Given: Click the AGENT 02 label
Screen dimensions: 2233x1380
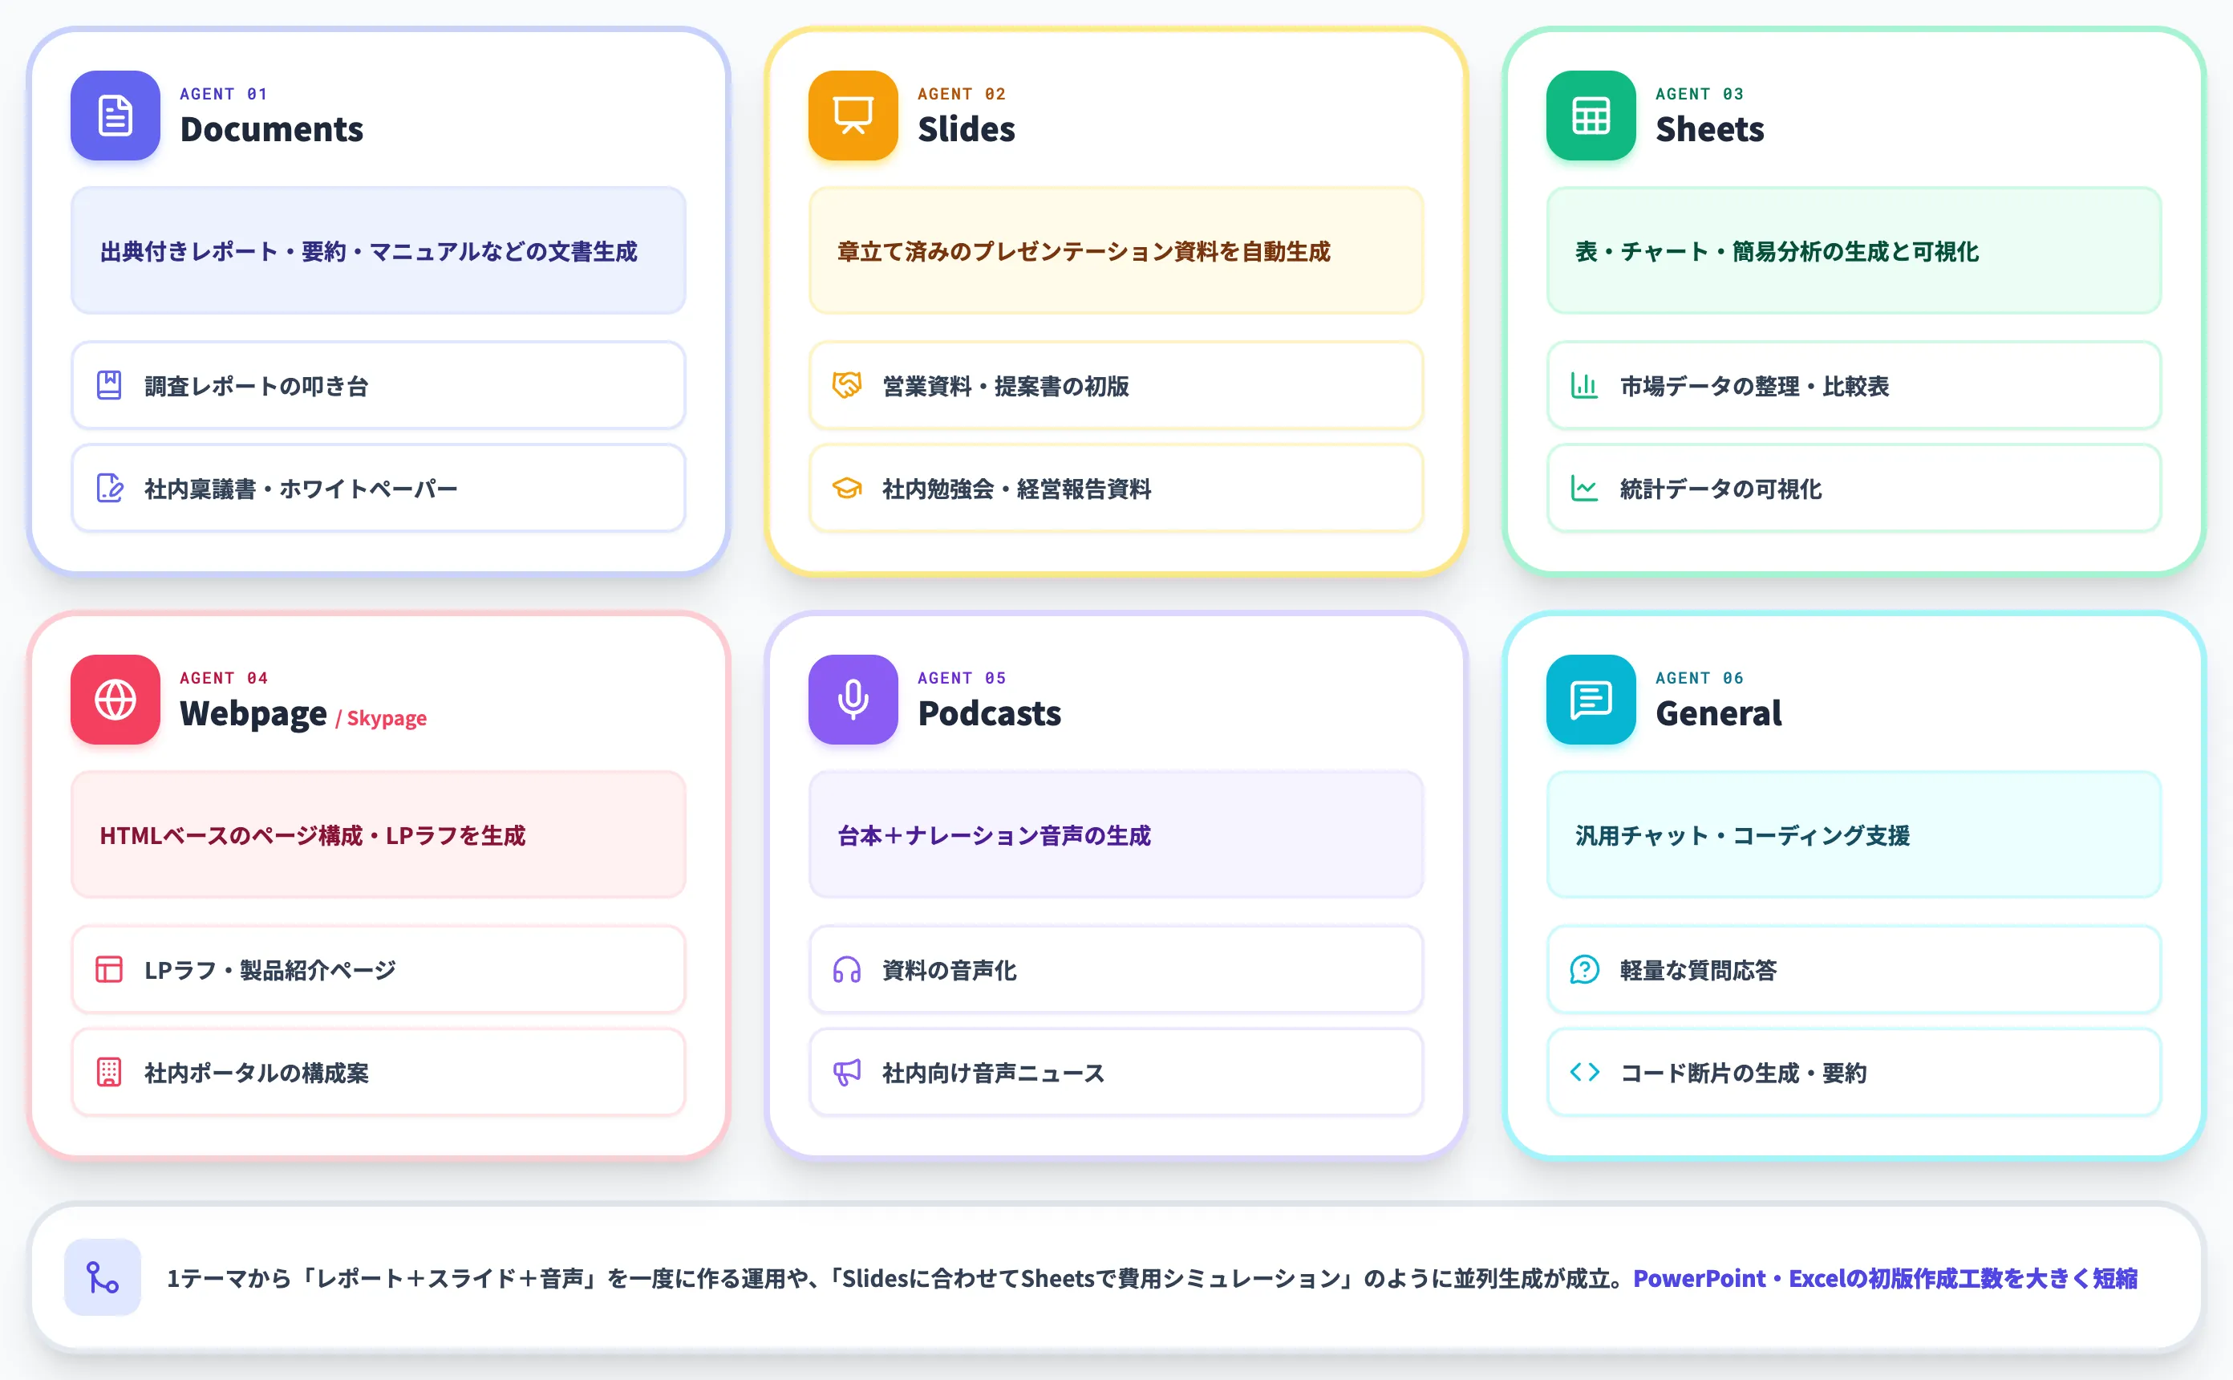Looking at the screenshot, I should (962, 94).
